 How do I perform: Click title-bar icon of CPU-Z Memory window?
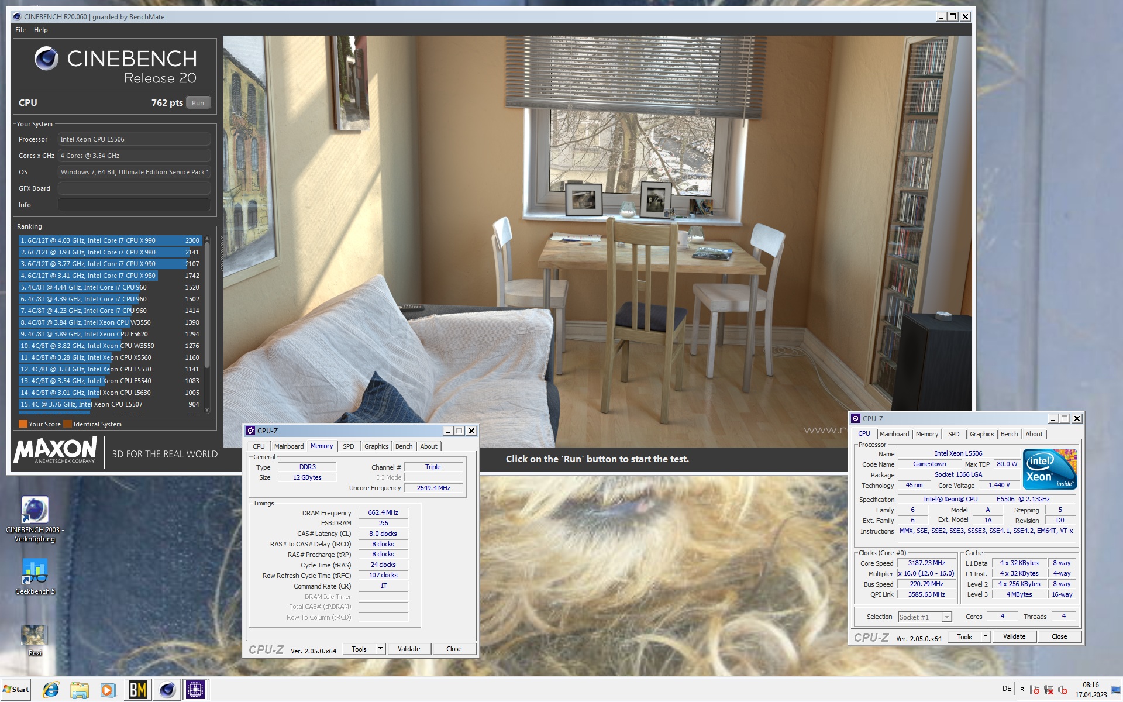click(250, 431)
